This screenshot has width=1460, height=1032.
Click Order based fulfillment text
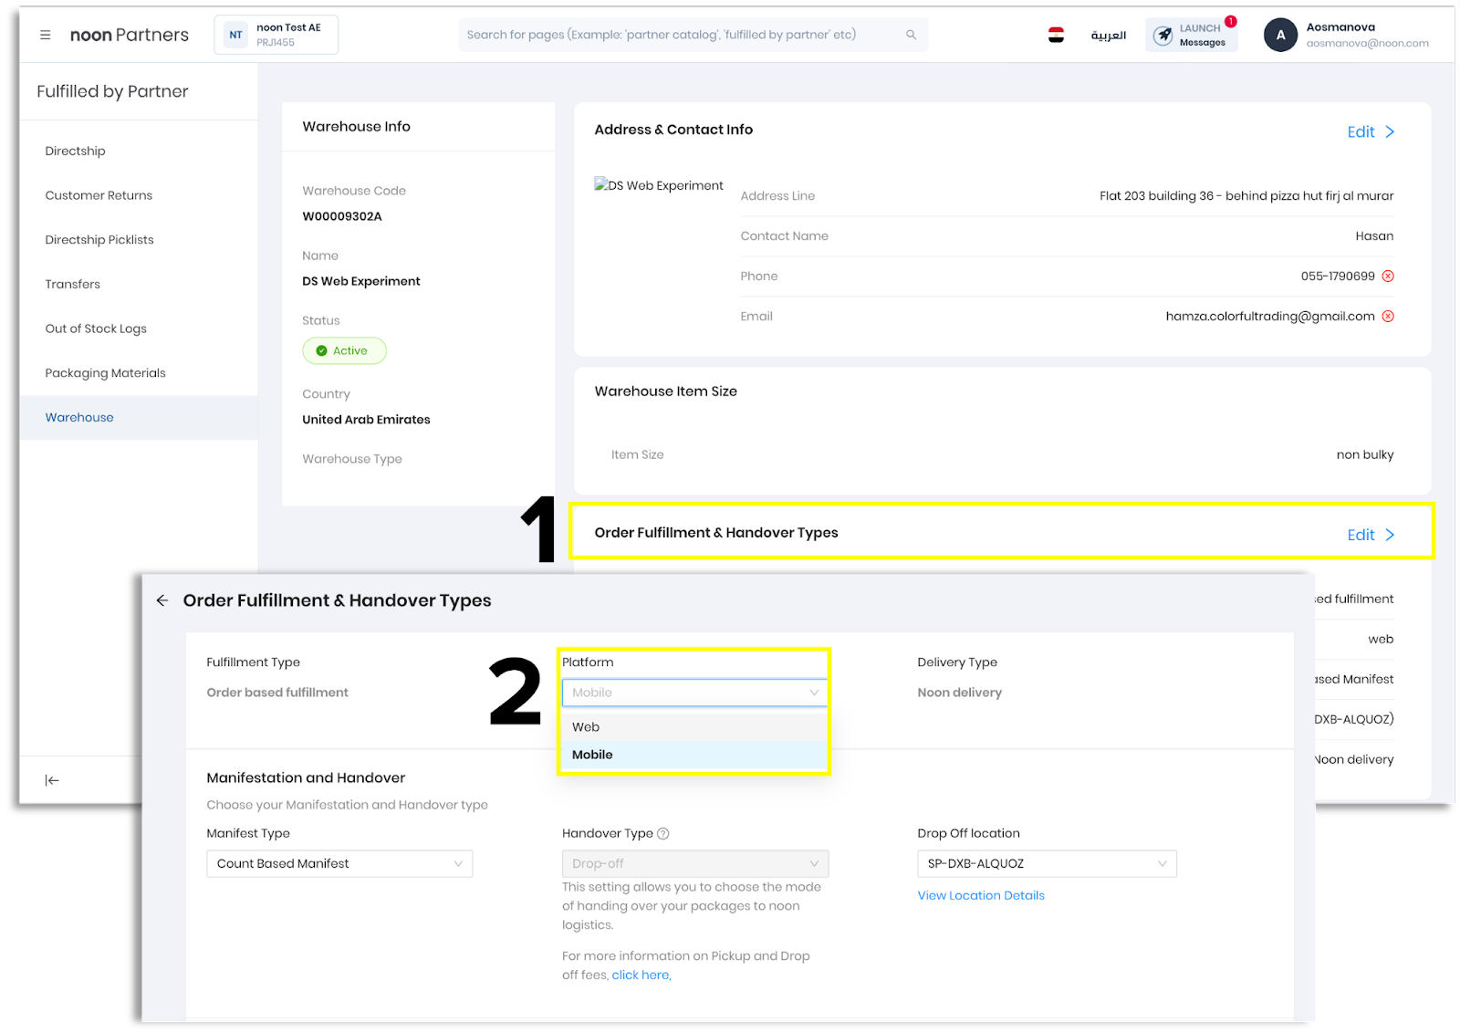(277, 693)
